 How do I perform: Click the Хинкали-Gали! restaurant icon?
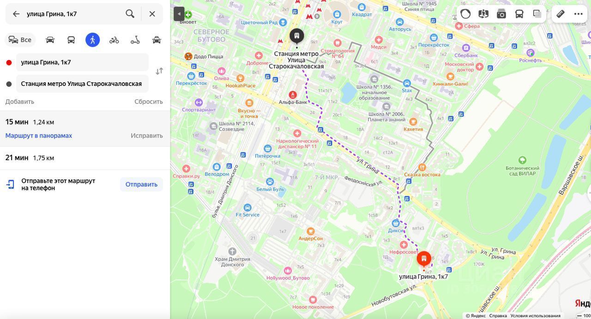(x=450, y=77)
